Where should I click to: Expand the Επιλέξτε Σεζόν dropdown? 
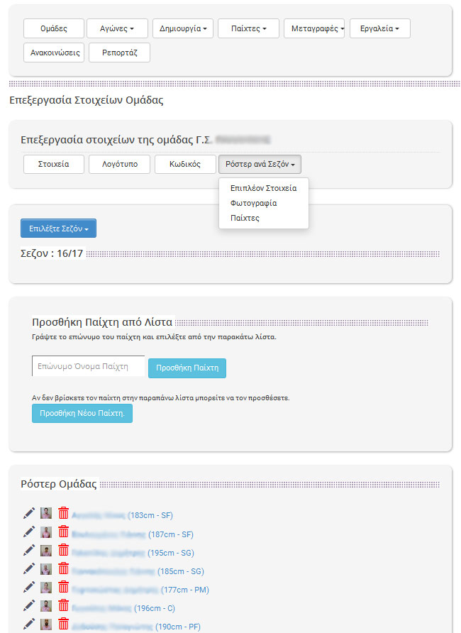(58, 229)
